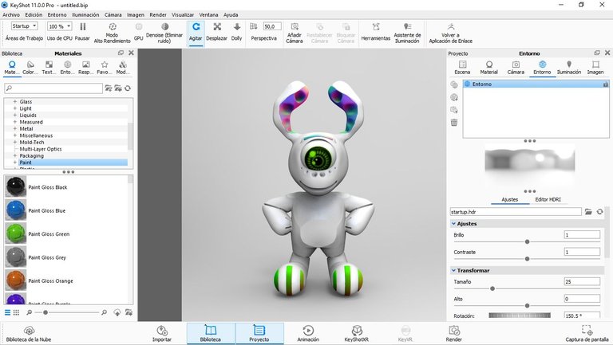The width and height of the screenshot is (613, 345).
Task: Open the Archivo menu
Action: [x=11, y=15]
